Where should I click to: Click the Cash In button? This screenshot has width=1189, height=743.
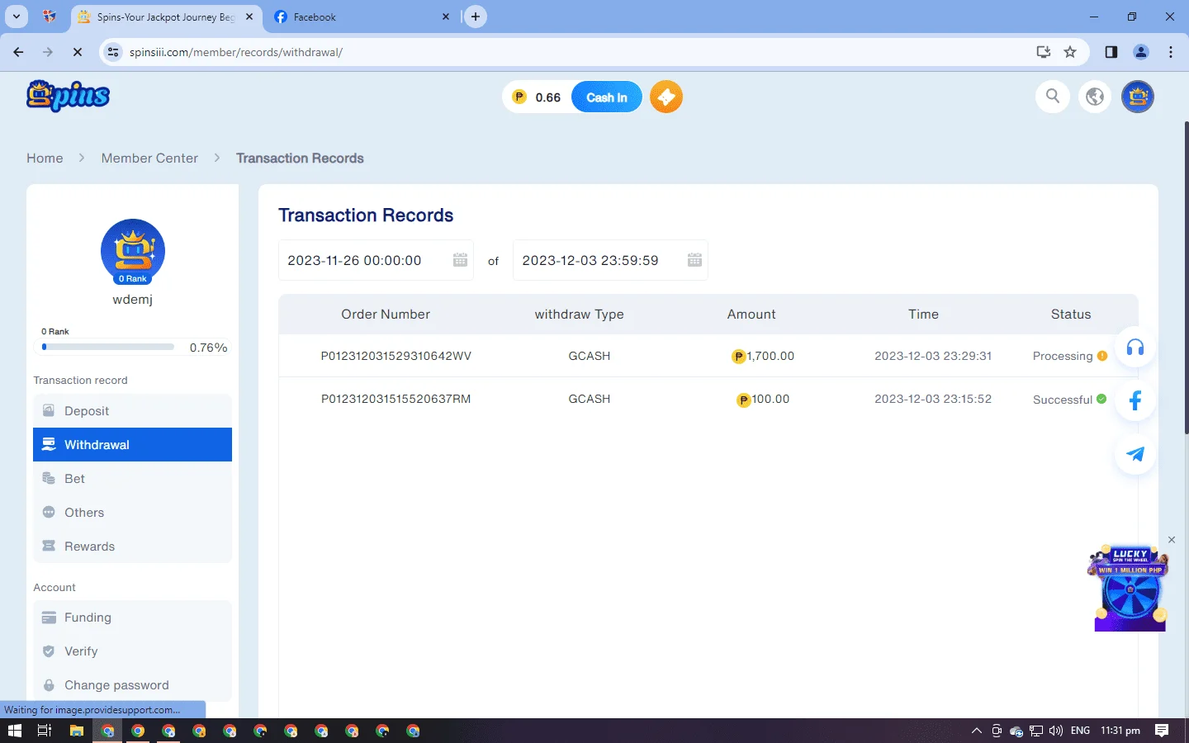point(607,97)
